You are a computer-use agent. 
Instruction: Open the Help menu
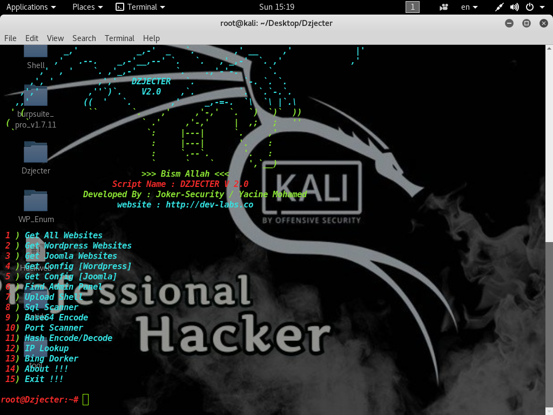pos(151,38)
